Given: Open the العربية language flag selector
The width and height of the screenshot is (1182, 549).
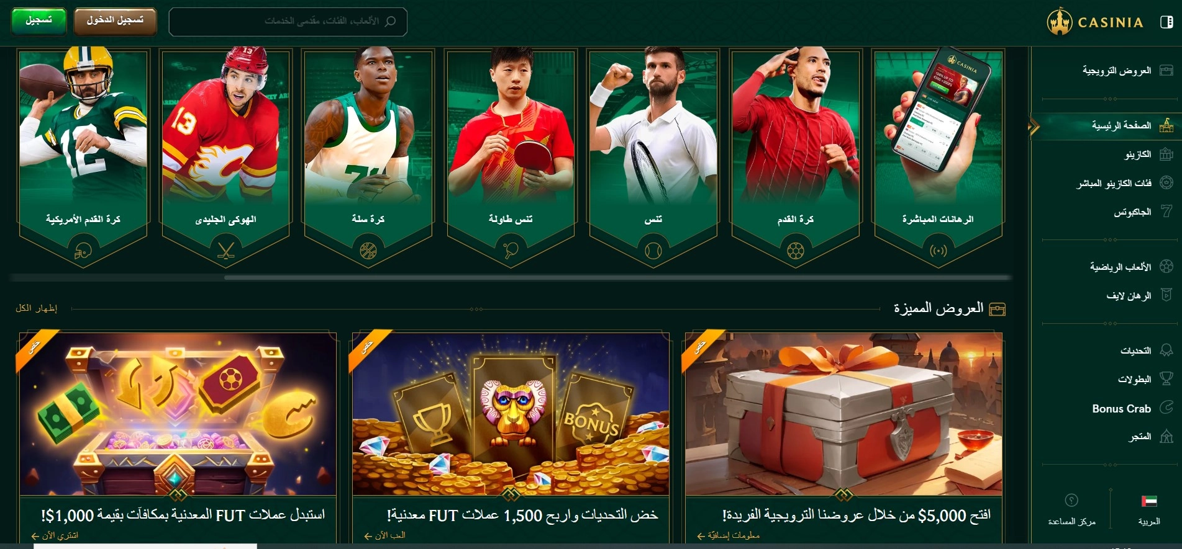Looking at the screenshot, I should click(x=1148, y=509).
